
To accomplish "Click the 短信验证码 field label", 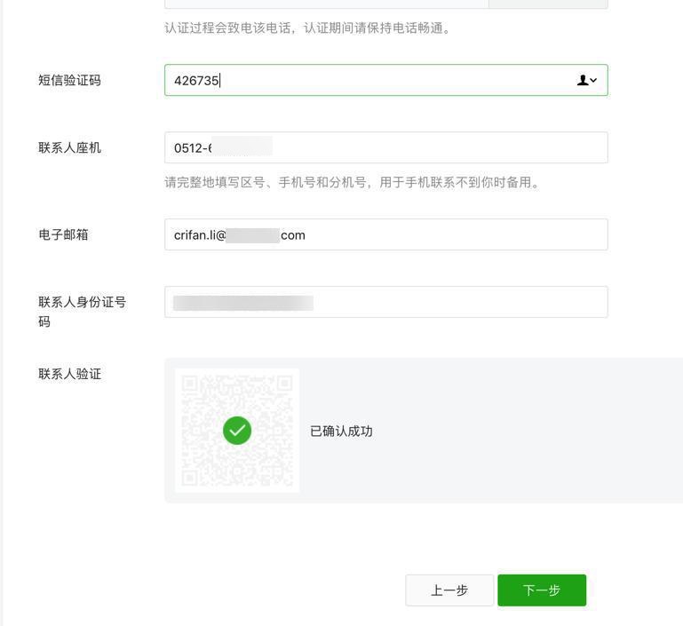I will [69, 80].
